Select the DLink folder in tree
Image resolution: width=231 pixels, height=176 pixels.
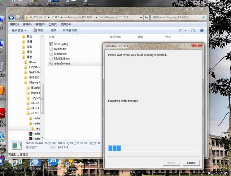point(30,62)
